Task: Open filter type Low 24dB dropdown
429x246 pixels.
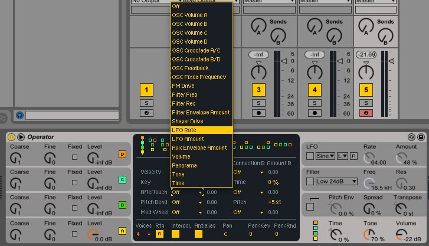Action: [x=336, y=181]
